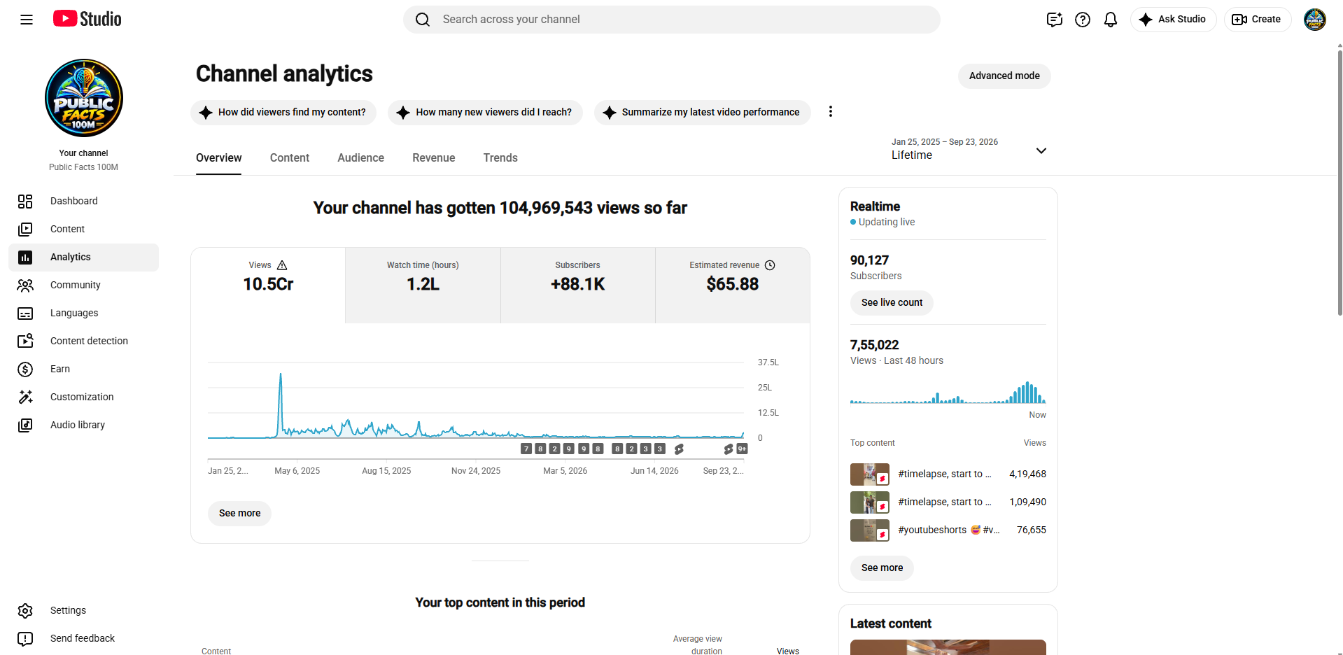Select 'How did viewers find my content?' chip

coord(283,112)
